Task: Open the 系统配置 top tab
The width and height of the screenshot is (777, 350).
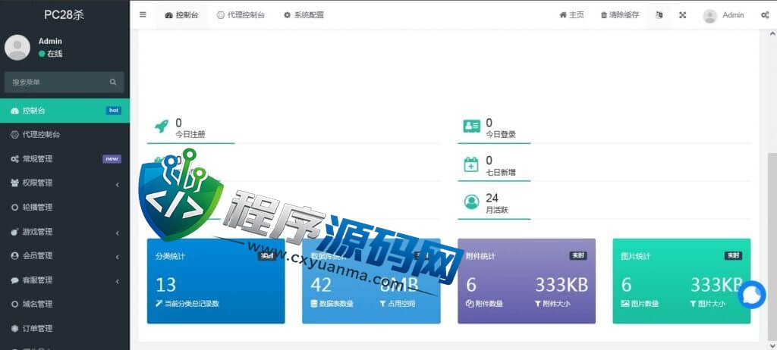Action: pyautogui.click(x=304, y=15)
